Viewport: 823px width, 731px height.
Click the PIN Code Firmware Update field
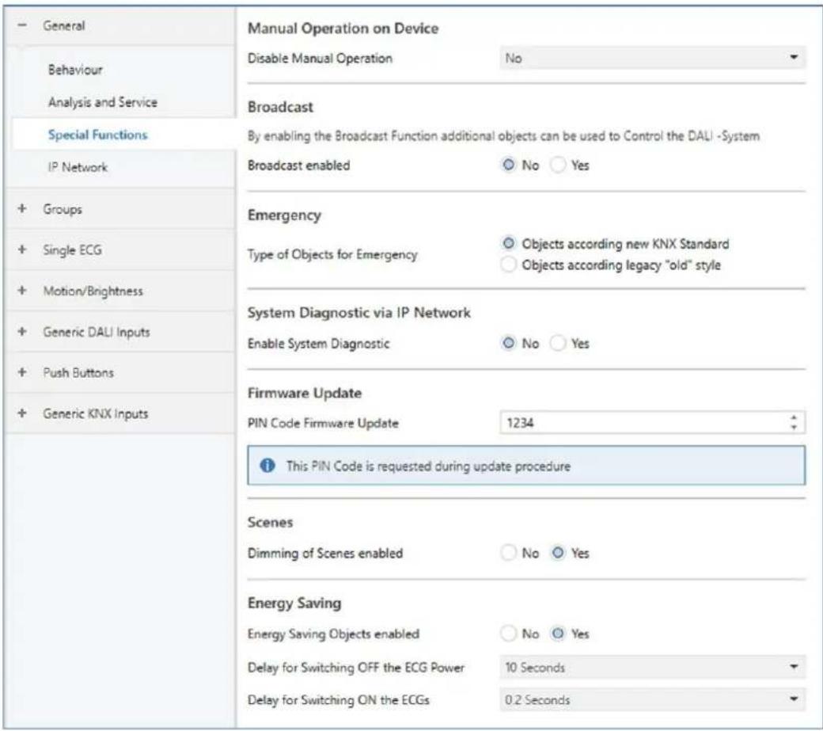[x=652, y=423]
